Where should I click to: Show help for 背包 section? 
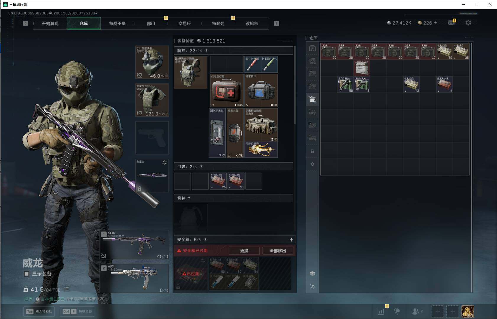tap(189, 198)
